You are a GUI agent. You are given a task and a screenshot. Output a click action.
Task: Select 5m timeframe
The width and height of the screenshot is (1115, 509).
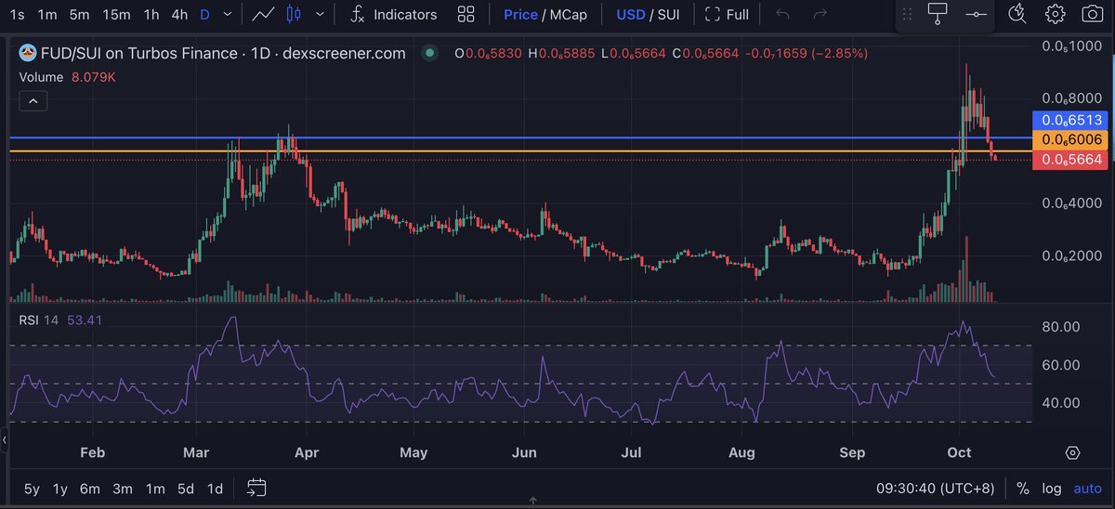click(x=81, y=14)
